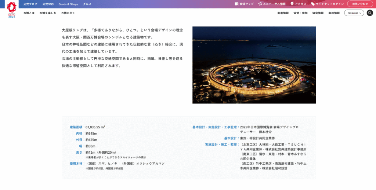Click the マイチケットログイン ticket icon
376x190 pixels.
(x=312, y=4)
